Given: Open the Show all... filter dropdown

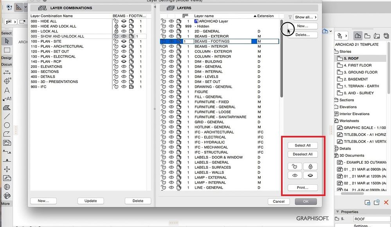Looking at the screenshot, I should 305,17.
